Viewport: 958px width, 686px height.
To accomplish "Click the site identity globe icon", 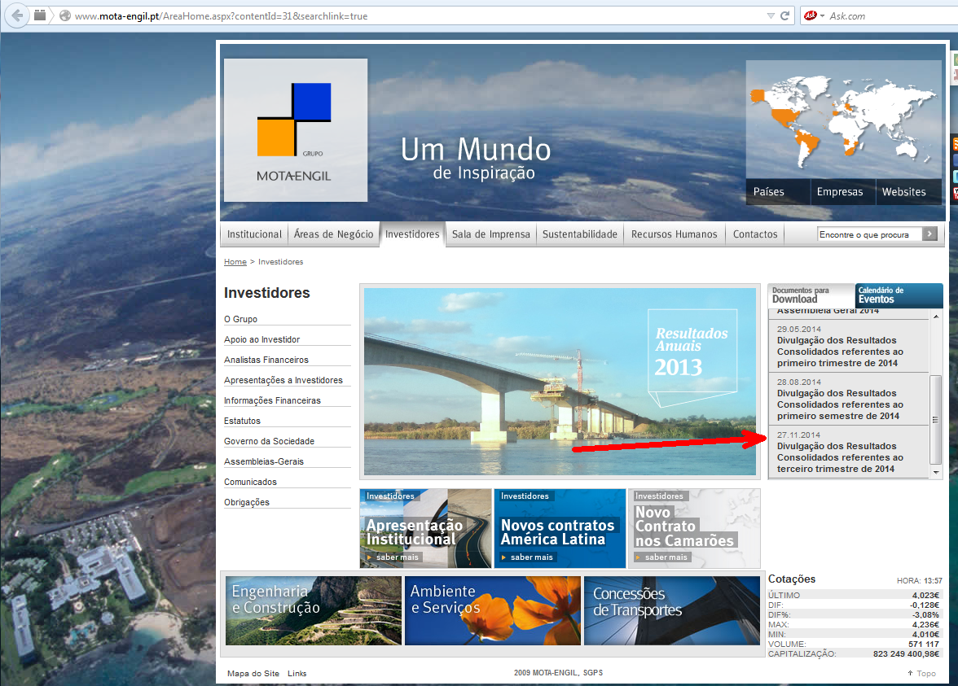I will 65,16.
